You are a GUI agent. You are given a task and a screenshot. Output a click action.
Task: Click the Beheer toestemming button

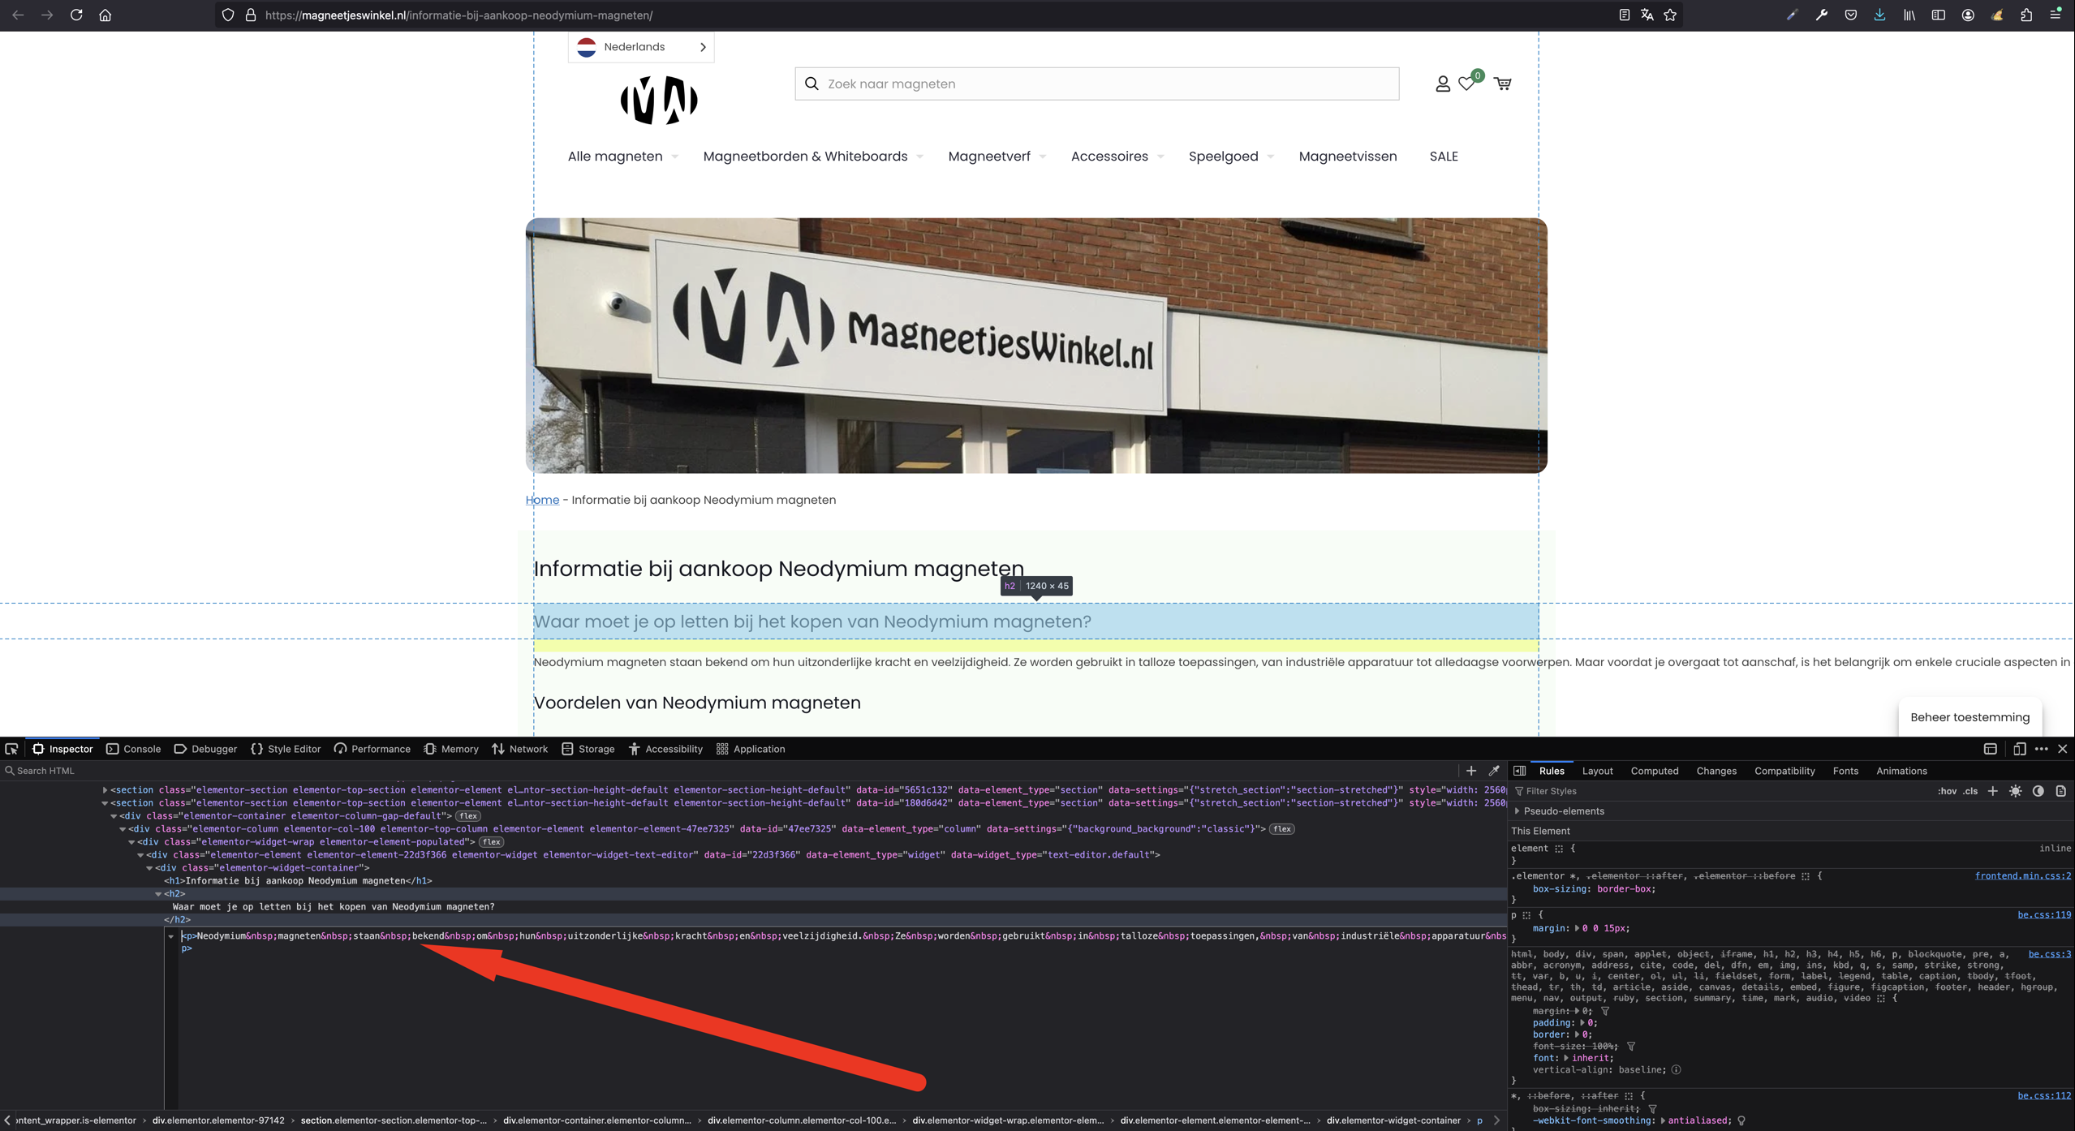[1970, 717]
